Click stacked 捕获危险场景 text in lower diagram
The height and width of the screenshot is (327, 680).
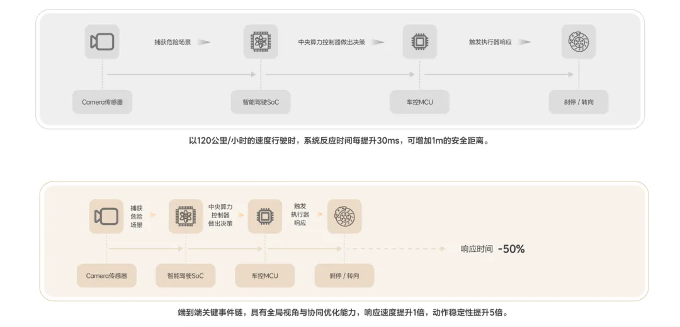click(137, 216)
